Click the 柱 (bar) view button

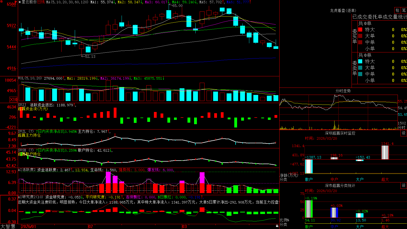coord(397,10)
